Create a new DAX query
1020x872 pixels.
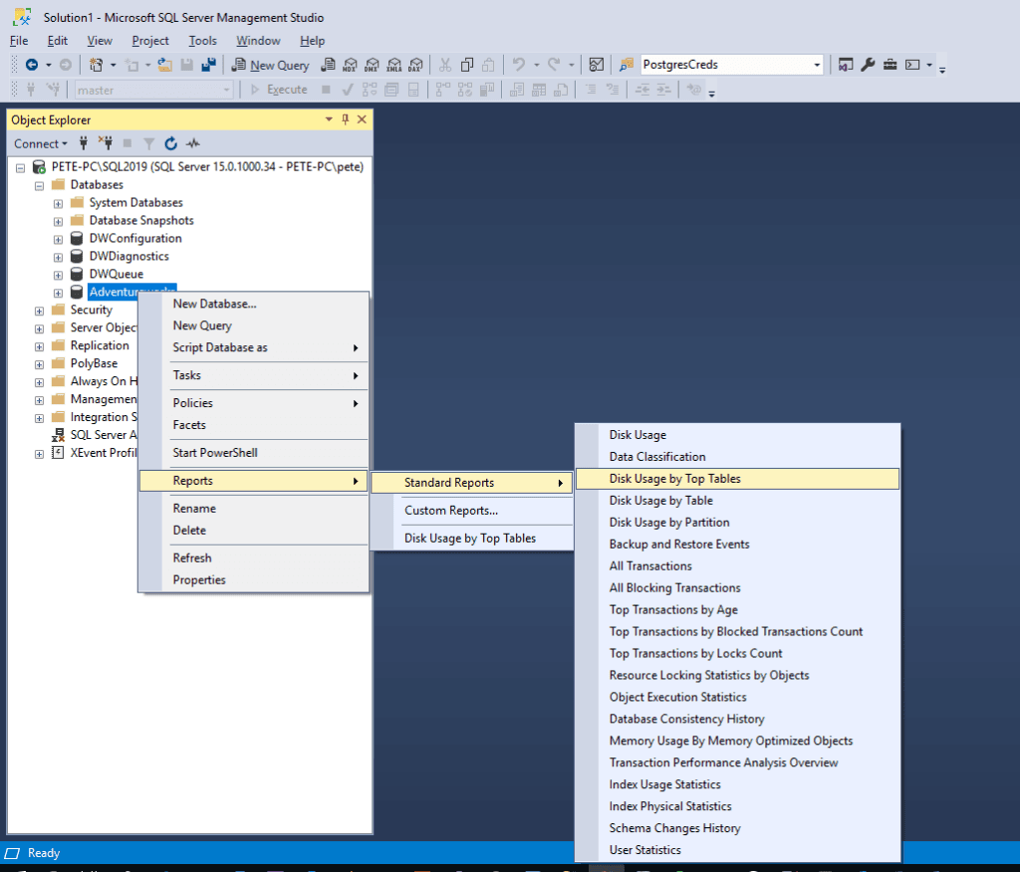415,65
